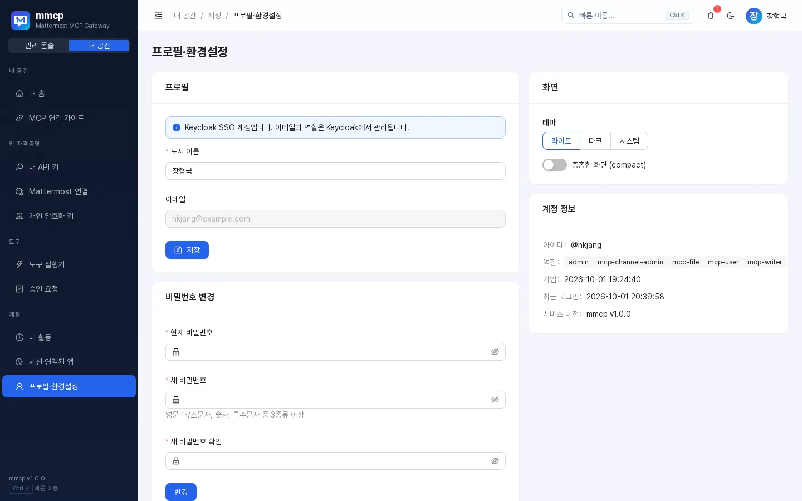This screenshot has height=501, width=802.
Task: Open Mattermost 연결 menu item
Action: 69,191
